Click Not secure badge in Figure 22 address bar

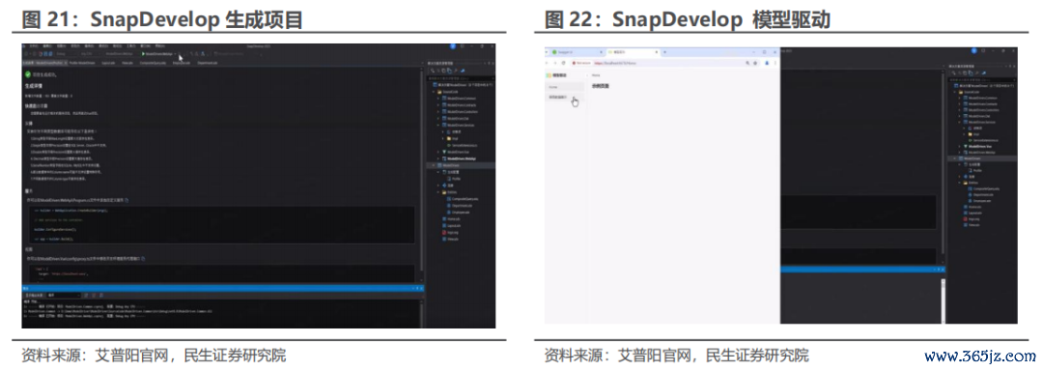click(x=582, y=63)
